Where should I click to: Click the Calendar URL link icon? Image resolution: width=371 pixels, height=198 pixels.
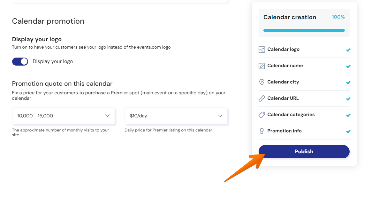point(262,99)
